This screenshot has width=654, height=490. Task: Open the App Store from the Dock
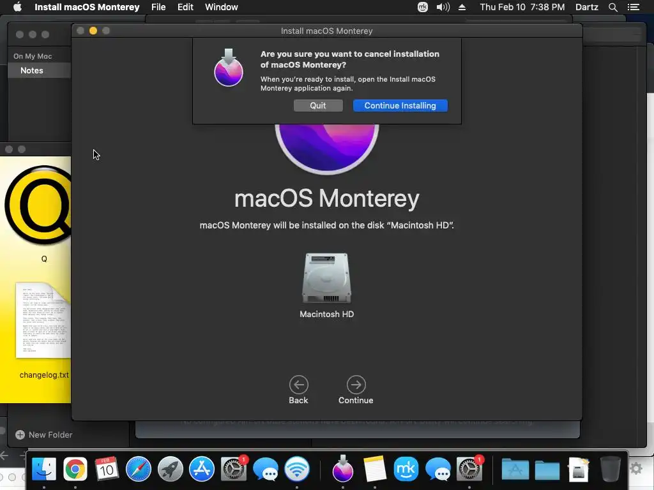[202, 469]
